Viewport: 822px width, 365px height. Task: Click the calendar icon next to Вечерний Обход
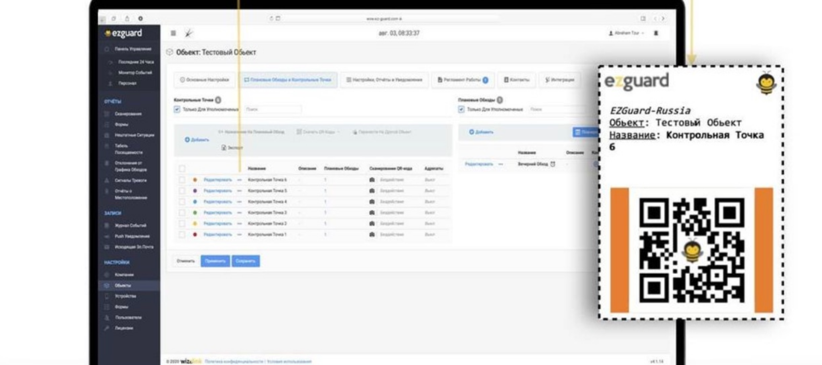click(x=553, y=164)
